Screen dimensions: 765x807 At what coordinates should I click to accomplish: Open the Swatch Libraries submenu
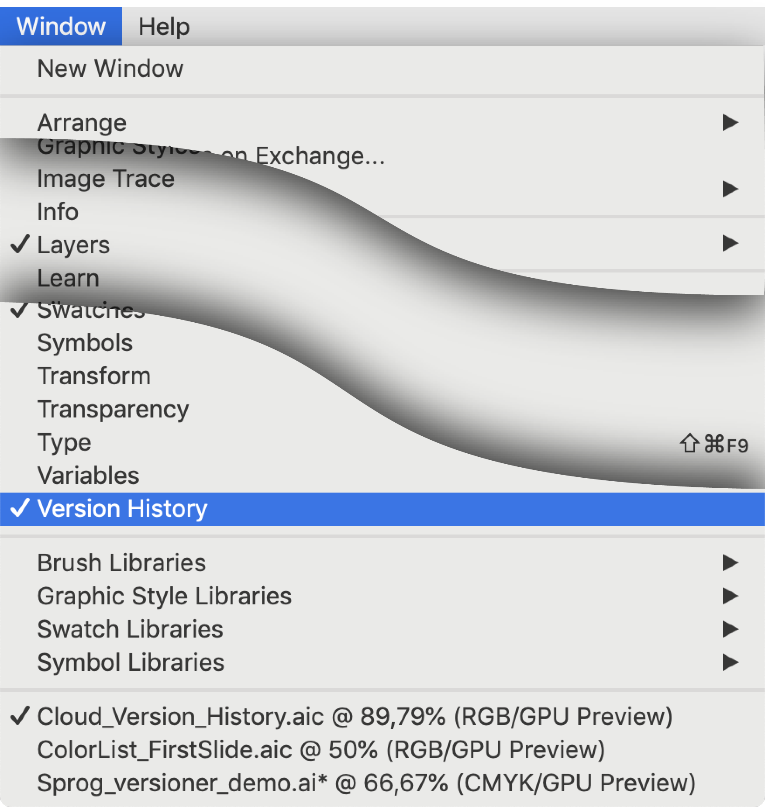point(382,629)
